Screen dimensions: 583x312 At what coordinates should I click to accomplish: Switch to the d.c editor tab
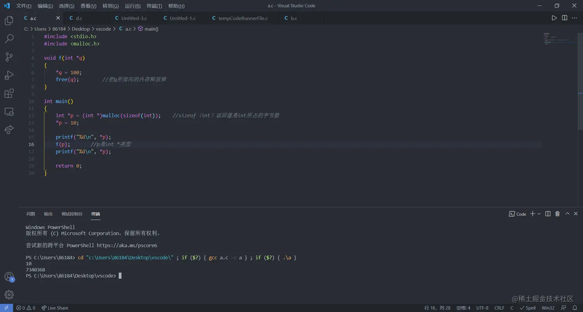click(86, 18)
